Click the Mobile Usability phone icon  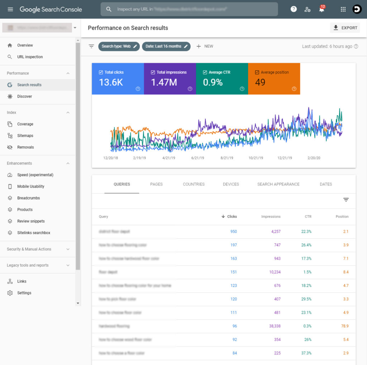coord(10,186)
